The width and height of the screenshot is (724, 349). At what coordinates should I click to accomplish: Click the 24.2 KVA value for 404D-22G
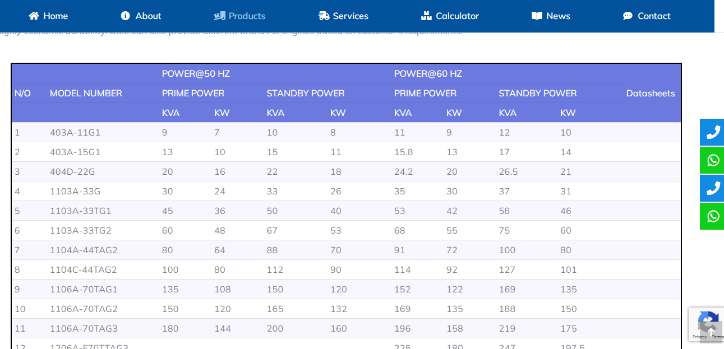(x=403, y=171)
